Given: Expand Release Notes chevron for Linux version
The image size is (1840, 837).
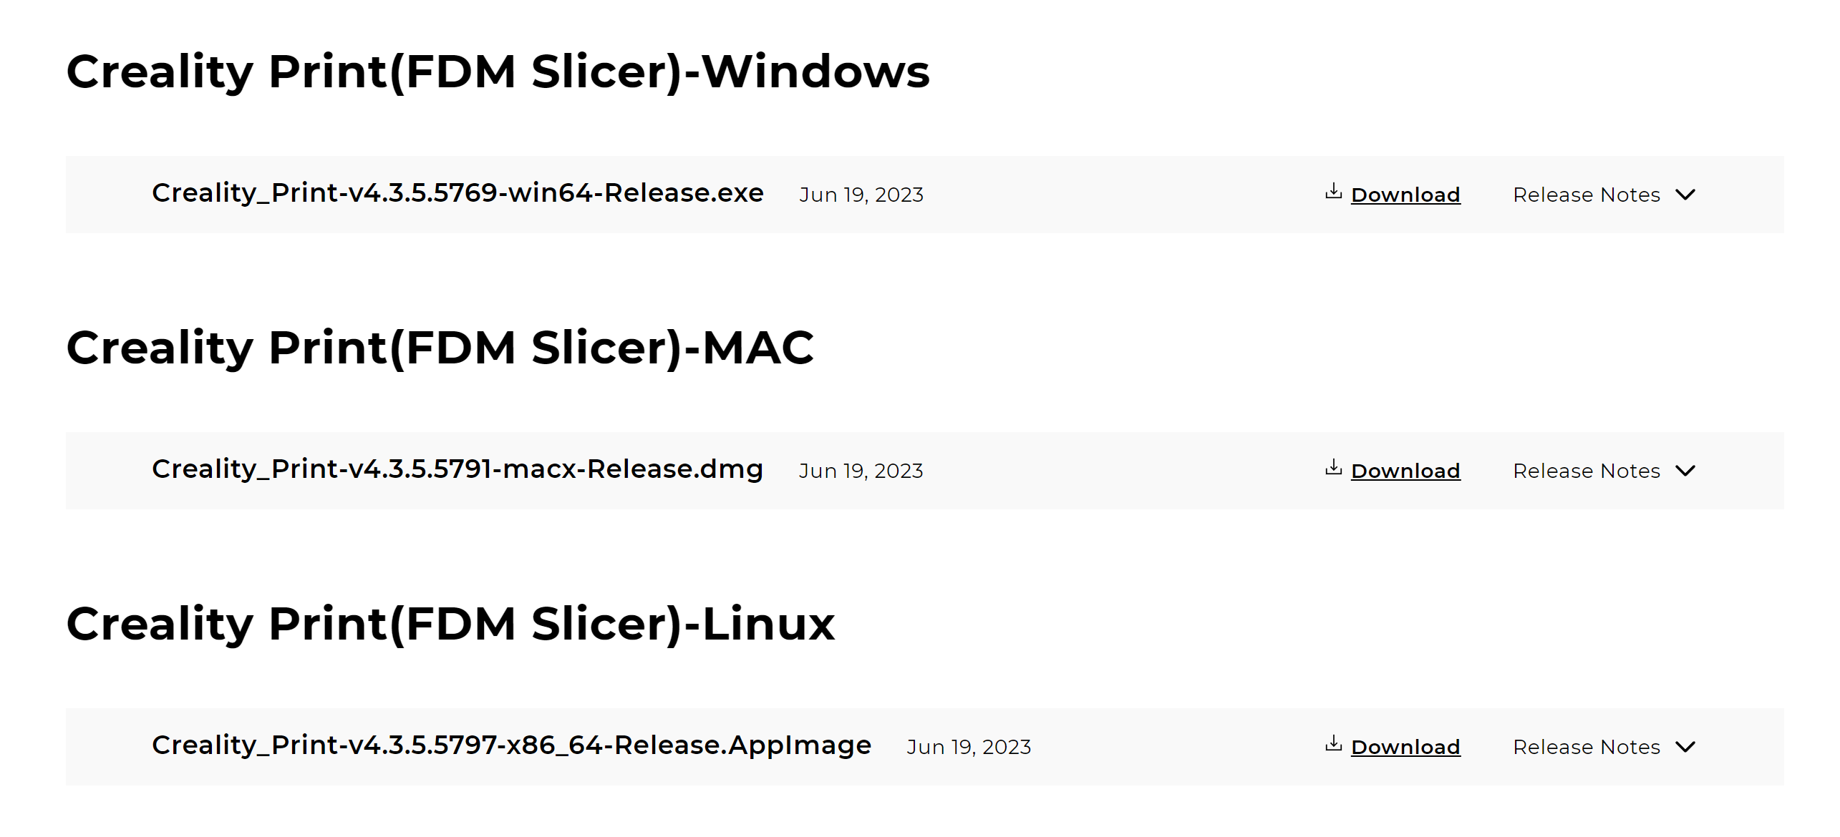Looking at the screenshot, I should [x=1685, y=747].
